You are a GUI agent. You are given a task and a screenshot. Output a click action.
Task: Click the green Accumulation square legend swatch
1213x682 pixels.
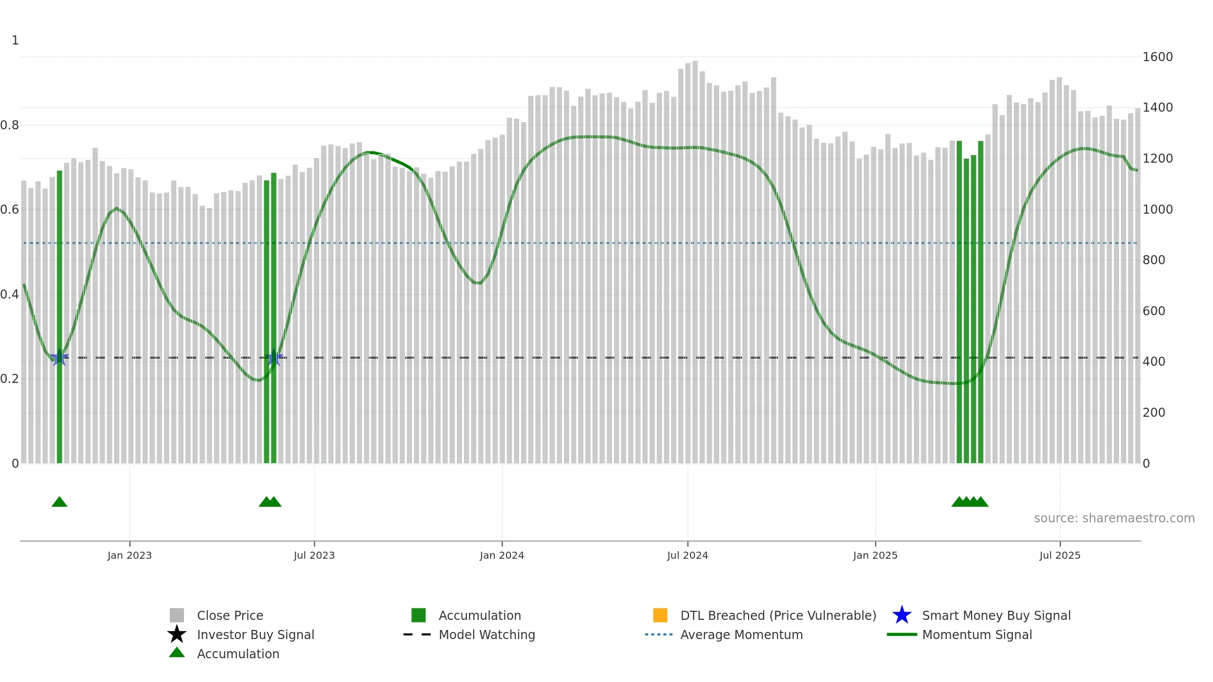[x=418, y=615]
